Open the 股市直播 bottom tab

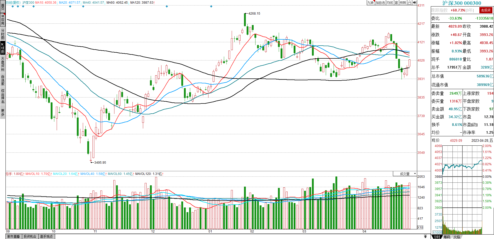tap(14, 236)
